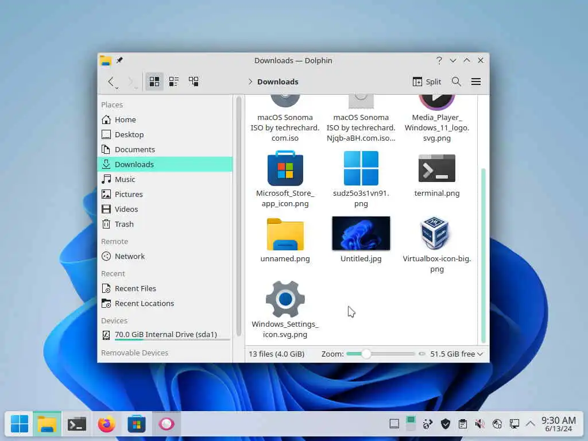Expand the breadcrumb path chevron
This screenshot has width=588, height=441.
click(250, 82)
